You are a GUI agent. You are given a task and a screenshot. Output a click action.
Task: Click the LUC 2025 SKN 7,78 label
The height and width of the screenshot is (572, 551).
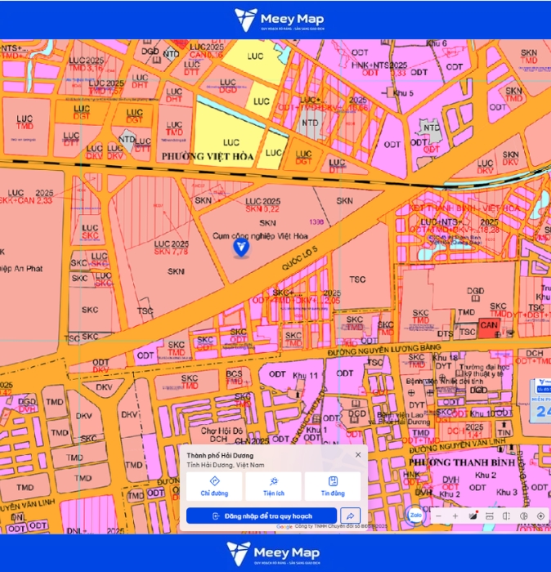171,248
